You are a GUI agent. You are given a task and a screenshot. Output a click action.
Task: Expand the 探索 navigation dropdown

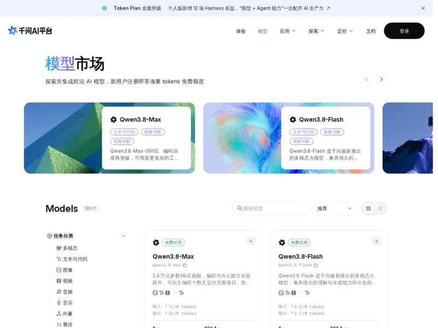click(316, 31)
